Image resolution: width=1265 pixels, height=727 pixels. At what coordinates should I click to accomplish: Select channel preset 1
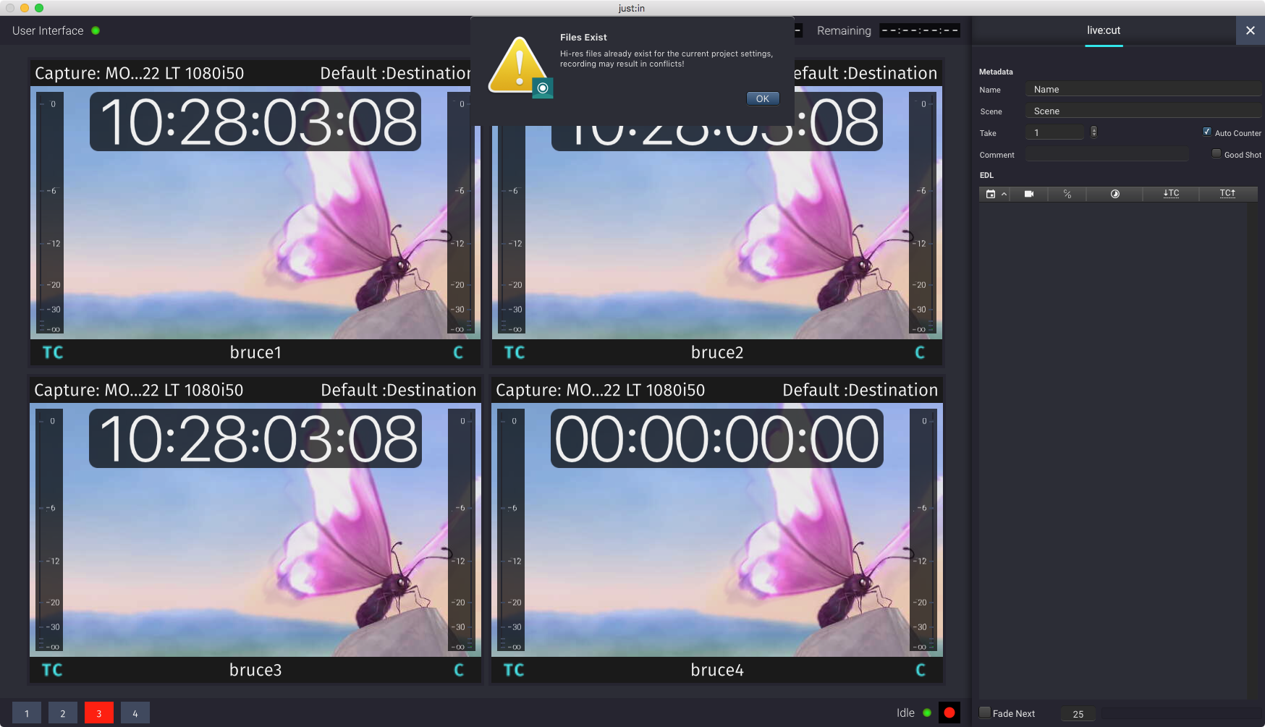tap(27, 713)
